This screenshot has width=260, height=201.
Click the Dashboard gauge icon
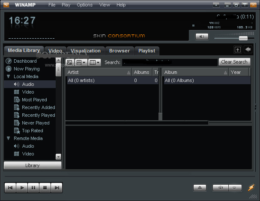click(x=9, y=61)
